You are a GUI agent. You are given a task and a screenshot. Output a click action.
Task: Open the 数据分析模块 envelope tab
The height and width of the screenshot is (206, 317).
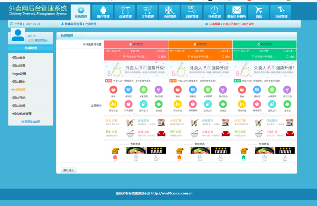pyautogui.click(x=237, y=12)
